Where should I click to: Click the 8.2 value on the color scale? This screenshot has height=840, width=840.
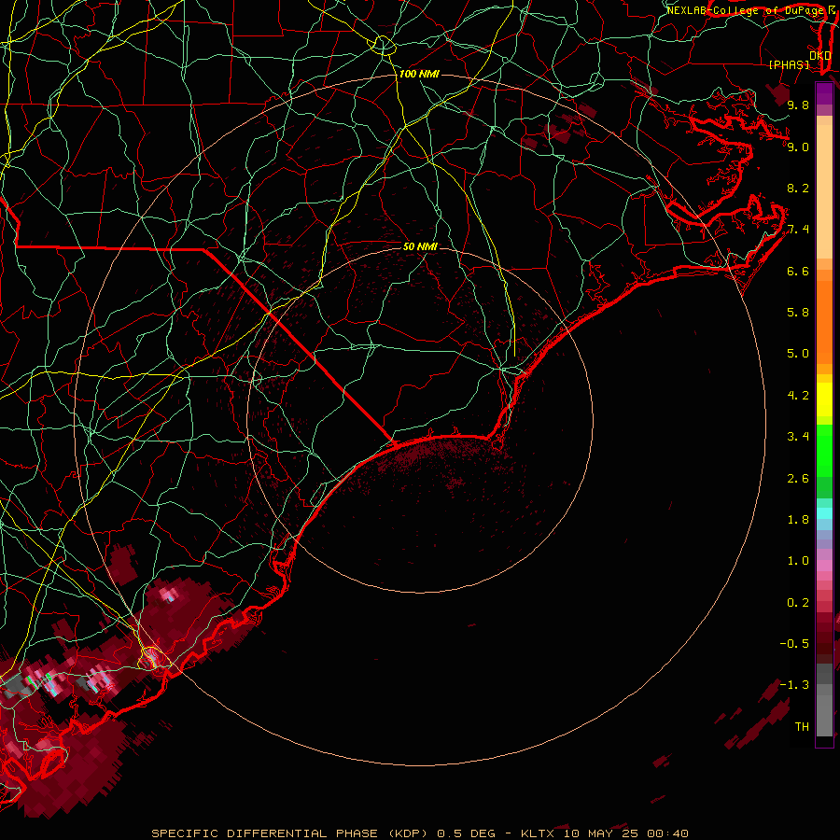[798, 189]
